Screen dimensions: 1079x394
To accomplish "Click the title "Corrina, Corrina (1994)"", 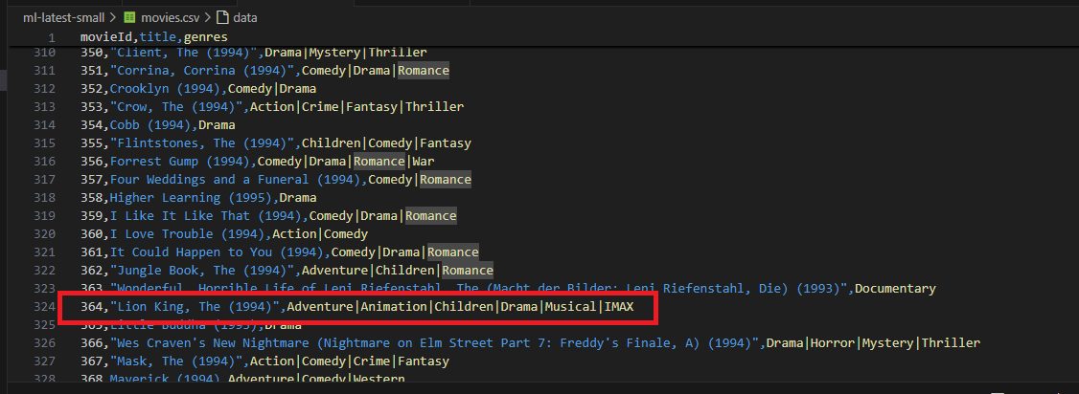I will pyautogui.click(x=201, y=71).
